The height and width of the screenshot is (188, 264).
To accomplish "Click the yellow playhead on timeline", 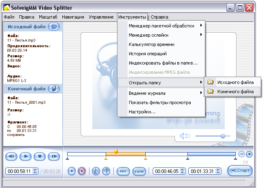I will 116,151.
